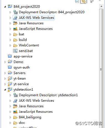
Task: Collapse the 844_project2020 project tree
Action: pyautogui.click(x=5, y=7)
